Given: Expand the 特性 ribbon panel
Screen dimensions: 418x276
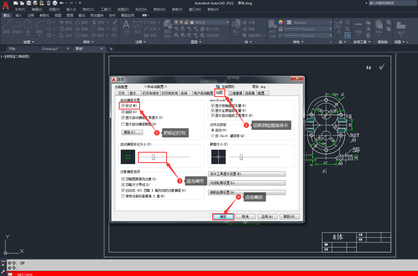Looking at the screenshot, I should point(298,42).
